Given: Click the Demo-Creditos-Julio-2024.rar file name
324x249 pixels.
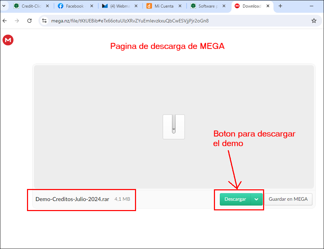Looking at the screenshot, I should pos(72,199).
